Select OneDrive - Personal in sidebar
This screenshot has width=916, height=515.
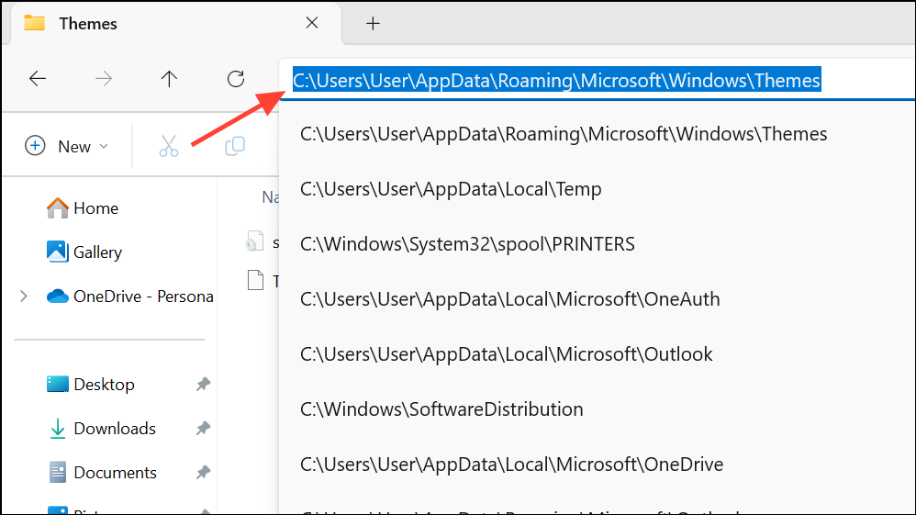click(x=129, y=297)
